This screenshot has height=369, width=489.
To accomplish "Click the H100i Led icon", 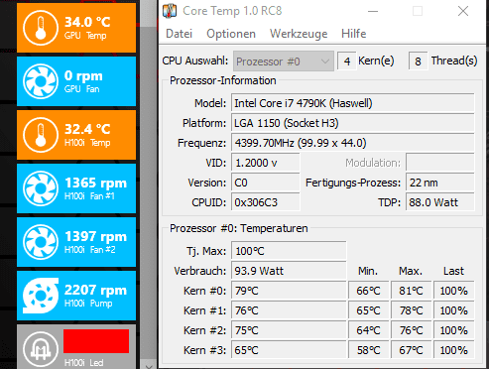I will (41, 349).
